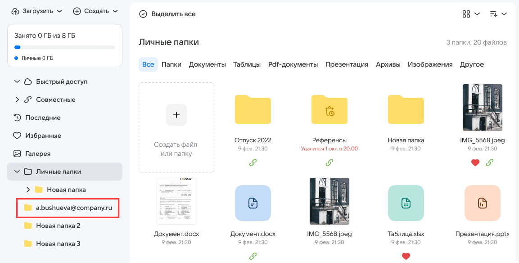Click the Презентация.pptx file name
The image size is (519, 263).
tap(482, 234)
